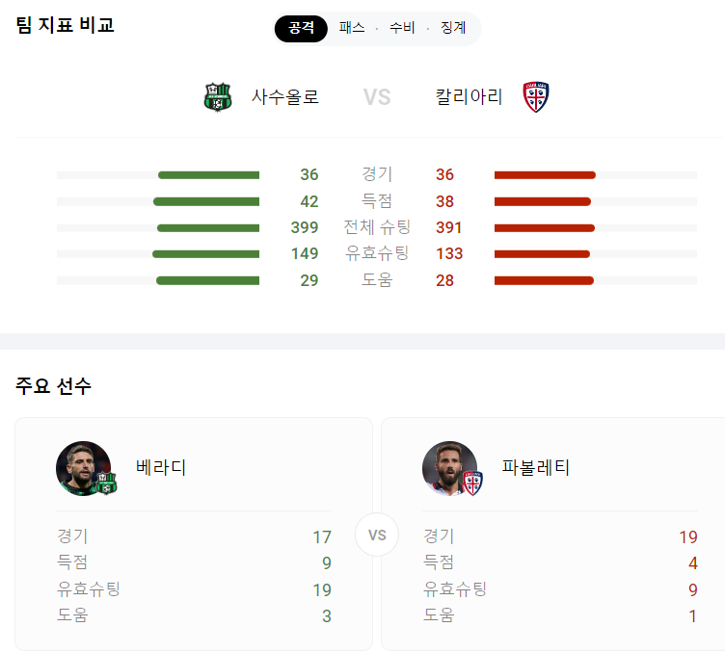This screenshot has height=653, width=725.
Task: Click the Cagliari team crest icon
Action: pyautogui.click(x=535, y=97)
